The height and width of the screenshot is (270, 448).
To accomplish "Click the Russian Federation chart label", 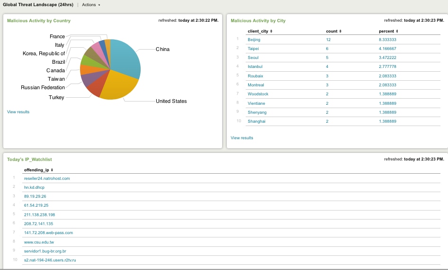I will pyautogui.click(x=43, y=88).
